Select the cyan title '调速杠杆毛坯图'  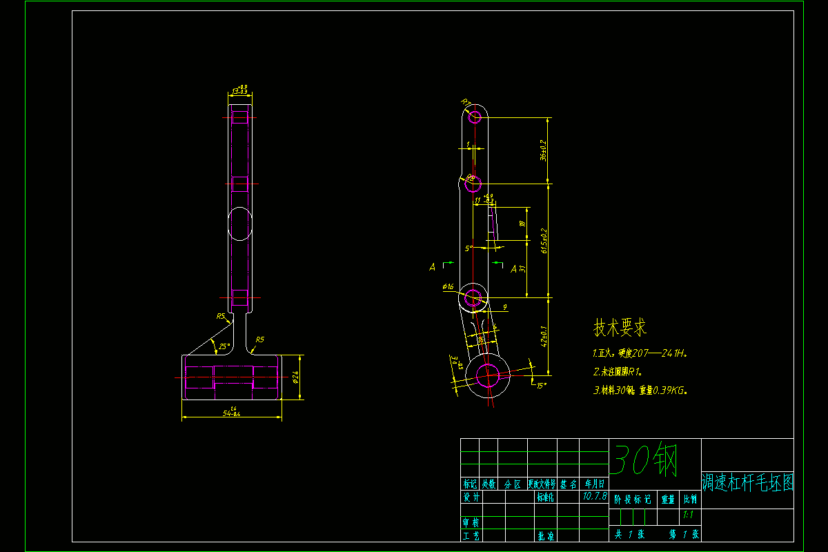[747, 482]
